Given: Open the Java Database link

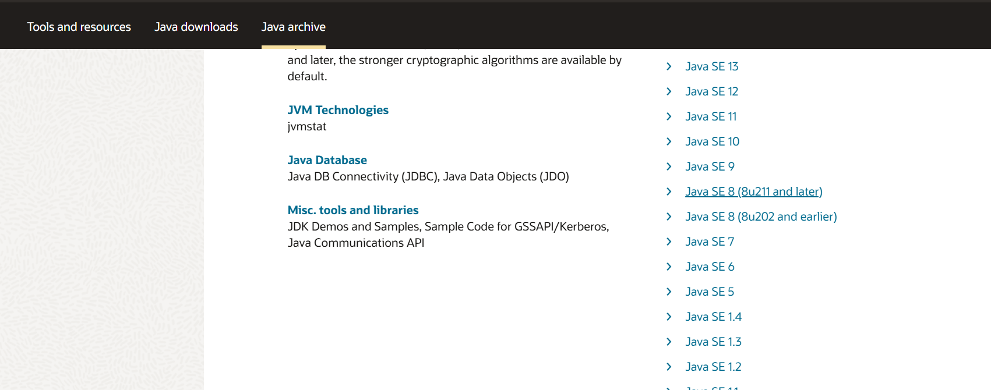Looking at the screenshot, I should (x=327, y=160).
